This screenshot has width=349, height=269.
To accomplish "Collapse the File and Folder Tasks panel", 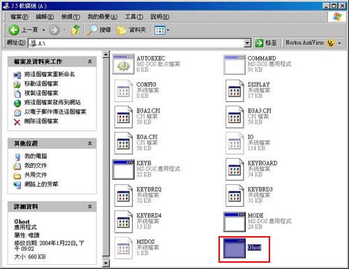I will [90, 61].
